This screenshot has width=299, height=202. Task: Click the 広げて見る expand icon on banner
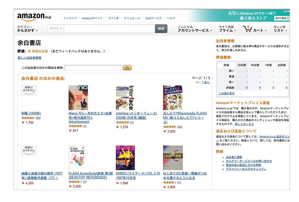pos(288,18)
